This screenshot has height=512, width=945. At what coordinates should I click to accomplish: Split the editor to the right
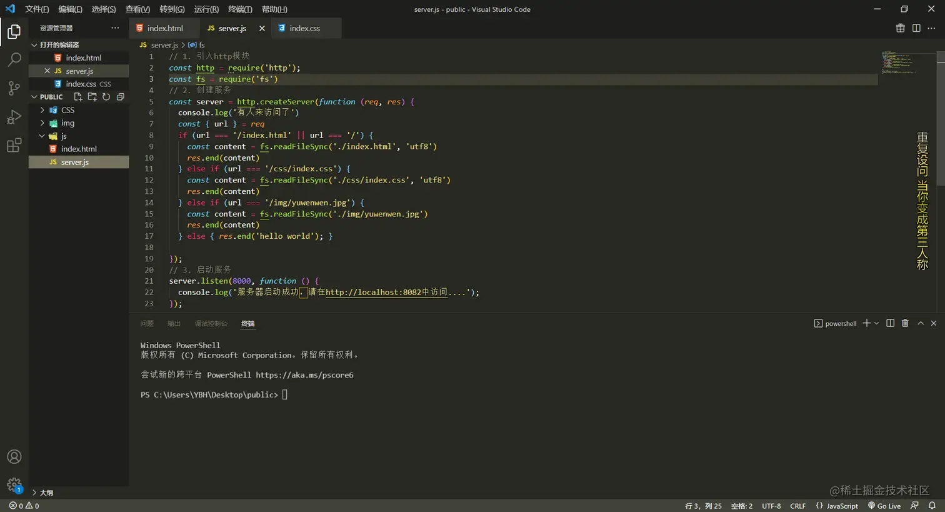click(x=916, y=28)
